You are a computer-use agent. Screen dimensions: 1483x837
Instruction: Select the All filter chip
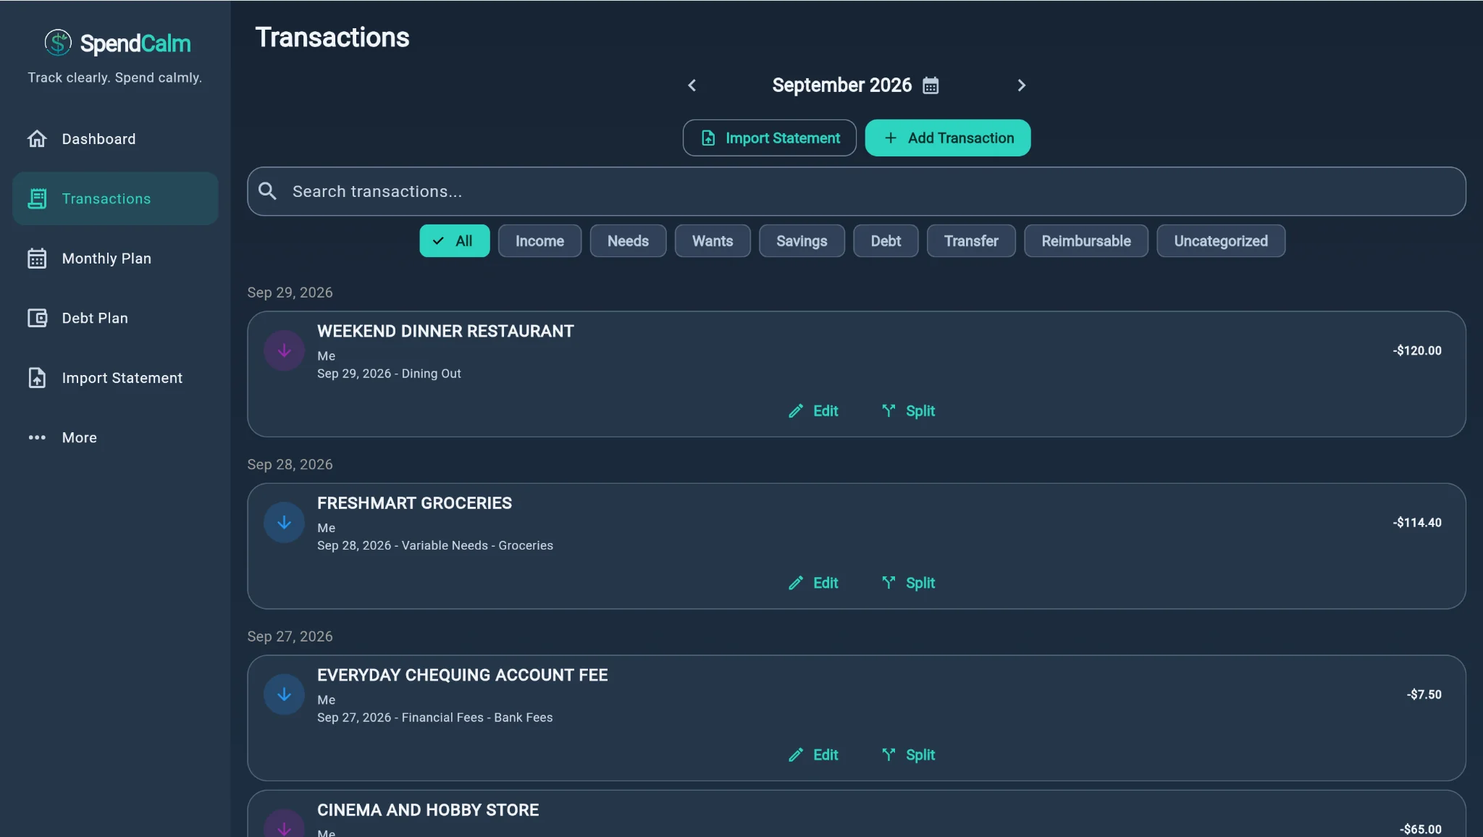click(455, 241)
